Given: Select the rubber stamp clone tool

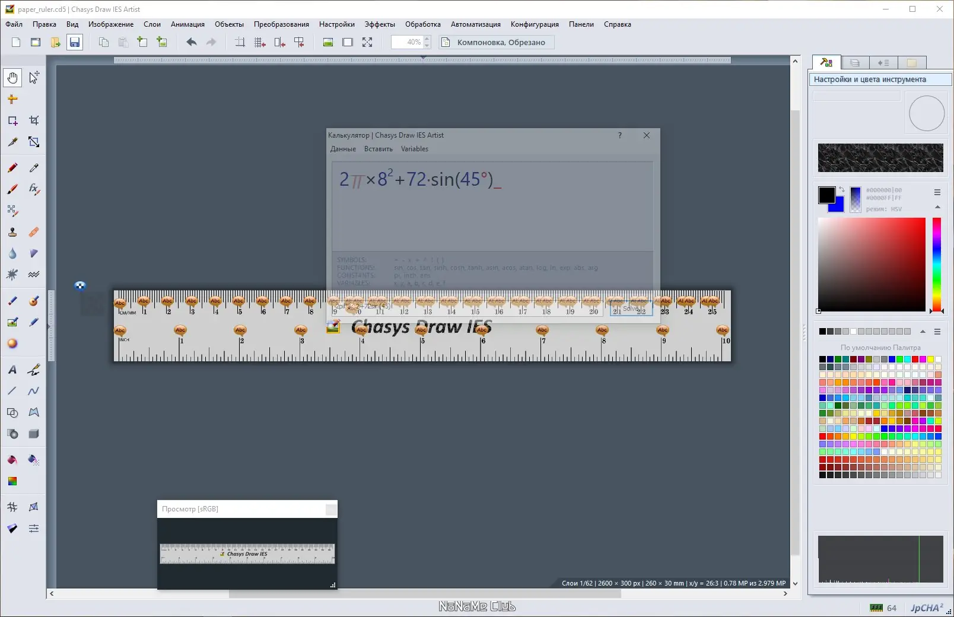Looking at the screenshot, I should [12, 232].
